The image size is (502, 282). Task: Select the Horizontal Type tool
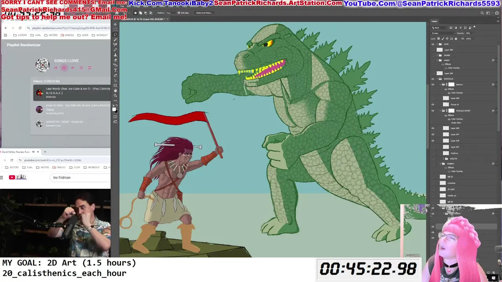(x=115, y=70)
